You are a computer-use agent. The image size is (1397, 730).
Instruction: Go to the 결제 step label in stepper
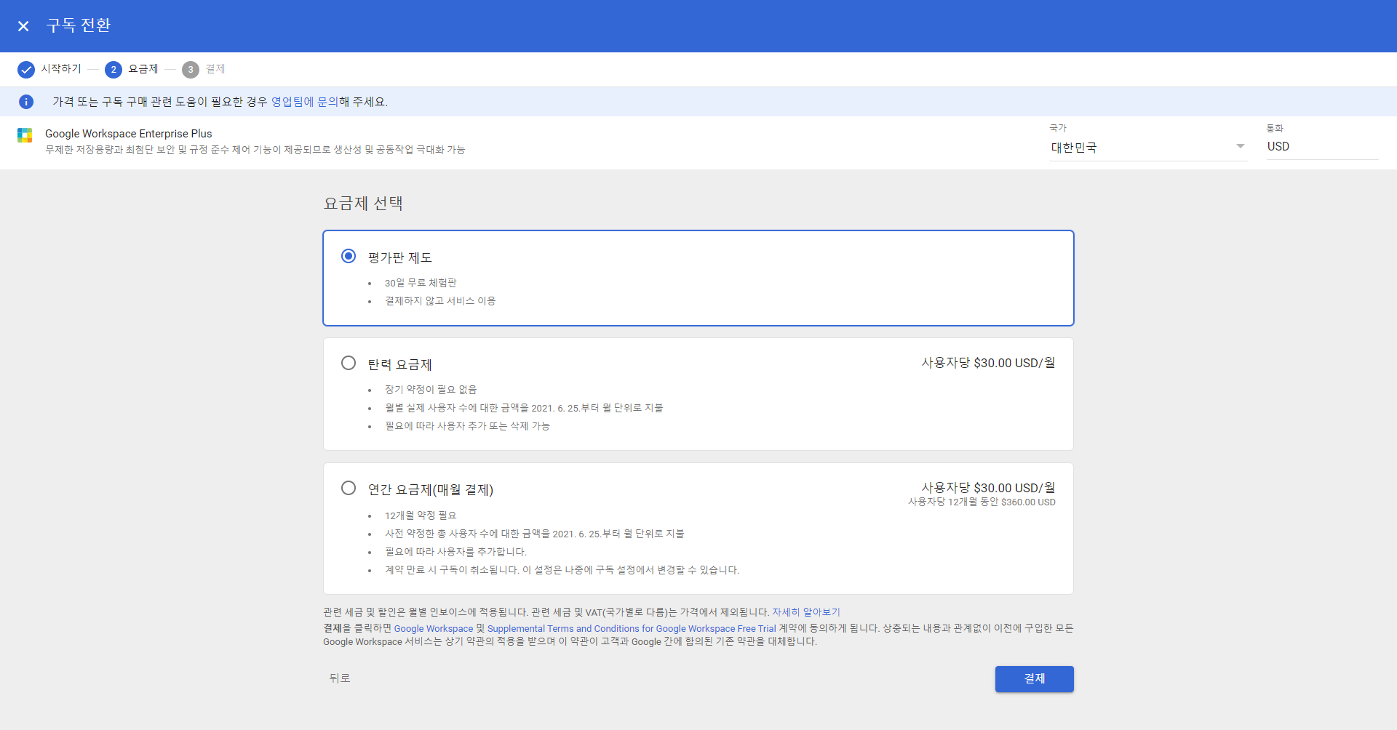215,69
